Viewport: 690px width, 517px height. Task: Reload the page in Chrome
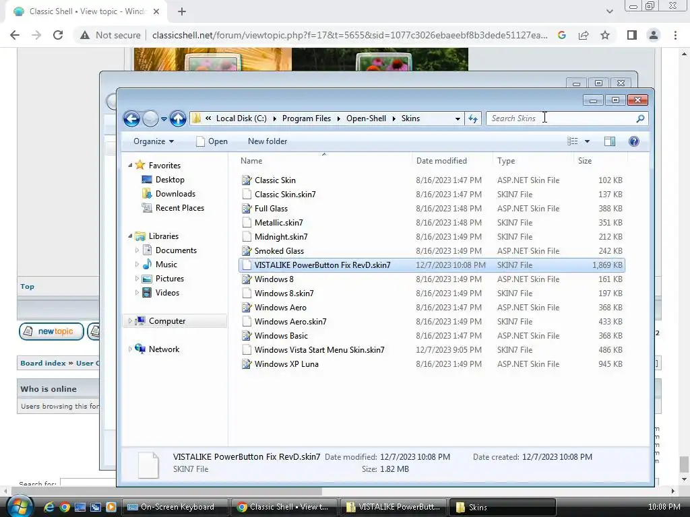coord(58,35)
